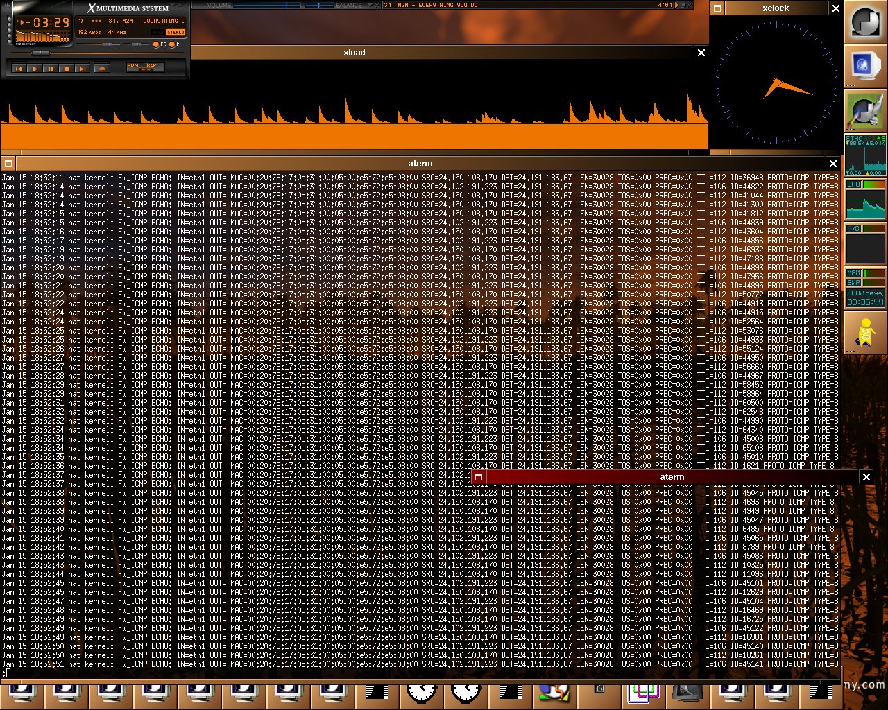The image size is (888, 710).
Task: Click the xclock analog clock face
Action: tap(776, 83)
